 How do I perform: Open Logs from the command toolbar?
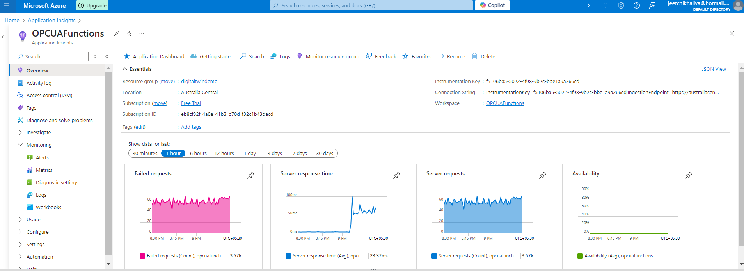pos(281,56)
